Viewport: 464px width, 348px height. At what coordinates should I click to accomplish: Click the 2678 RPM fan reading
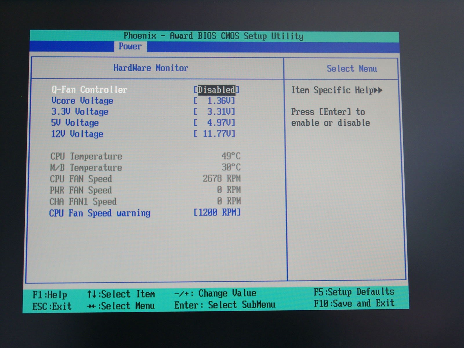coord(222,178)
